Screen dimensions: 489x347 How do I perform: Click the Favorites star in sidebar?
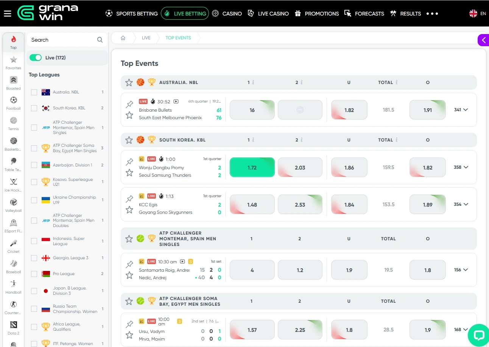[x=13, y=62]
